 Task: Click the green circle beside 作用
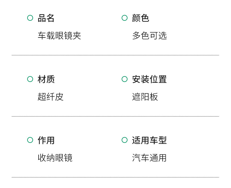click(30, 140)
